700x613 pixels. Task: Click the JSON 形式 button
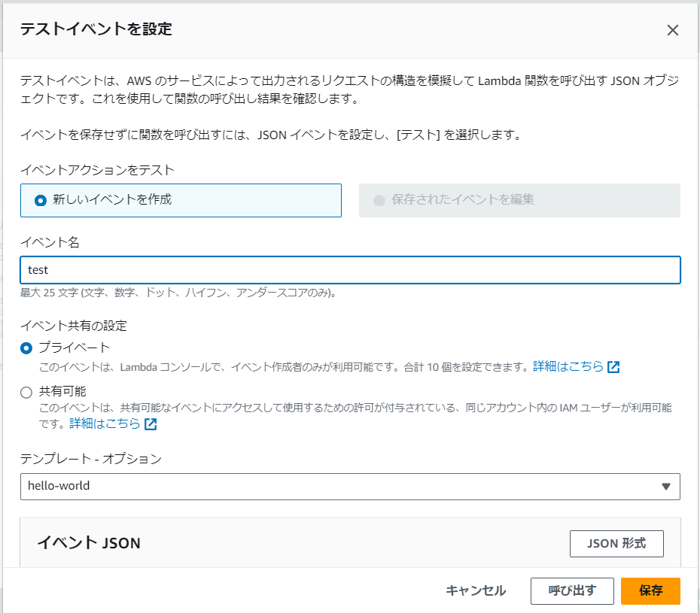click(x=616, y=544)
